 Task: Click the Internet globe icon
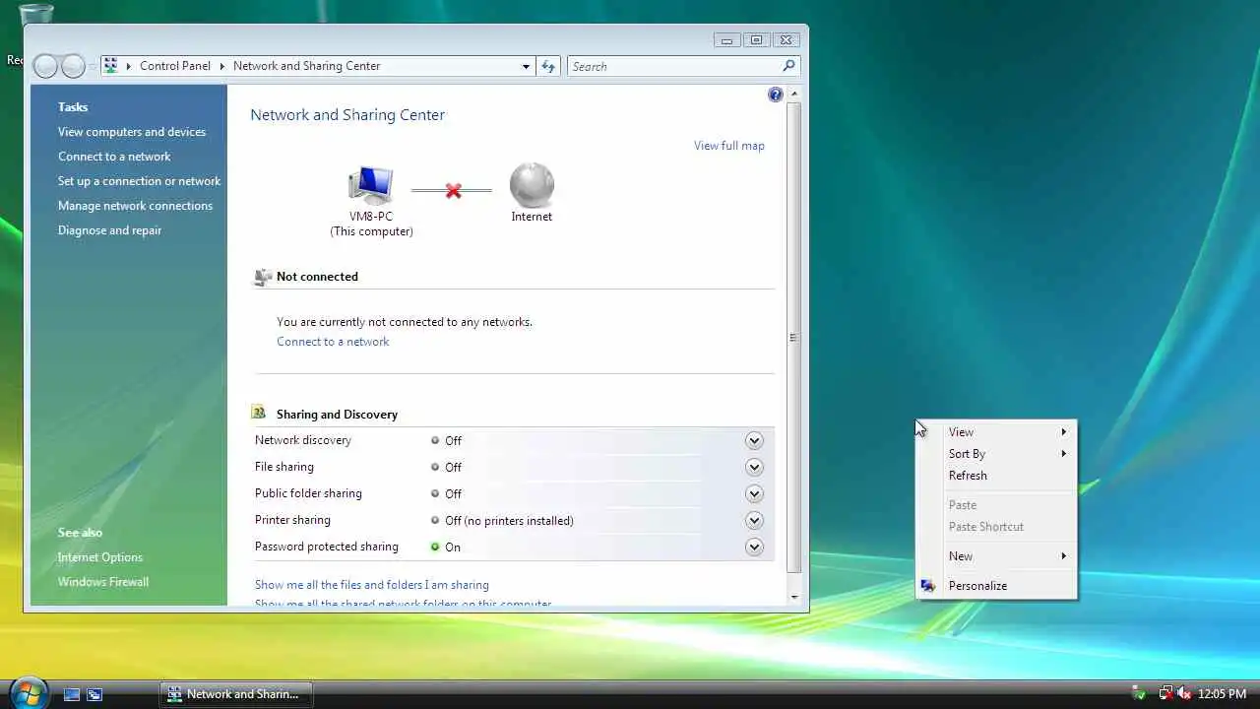click(x=532, y=185)
